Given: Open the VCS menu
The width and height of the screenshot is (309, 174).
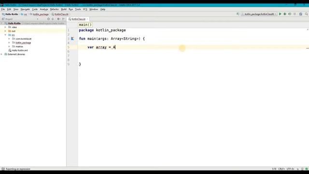Looking at the screenshot, I should pyautogui.click(x=85, y=9).
